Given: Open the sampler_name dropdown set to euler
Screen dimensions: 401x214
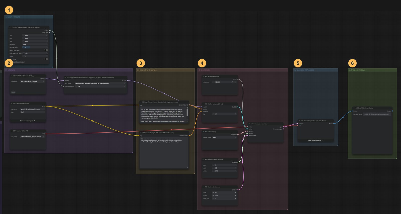Looking at the screenshot, I should 224,137.
